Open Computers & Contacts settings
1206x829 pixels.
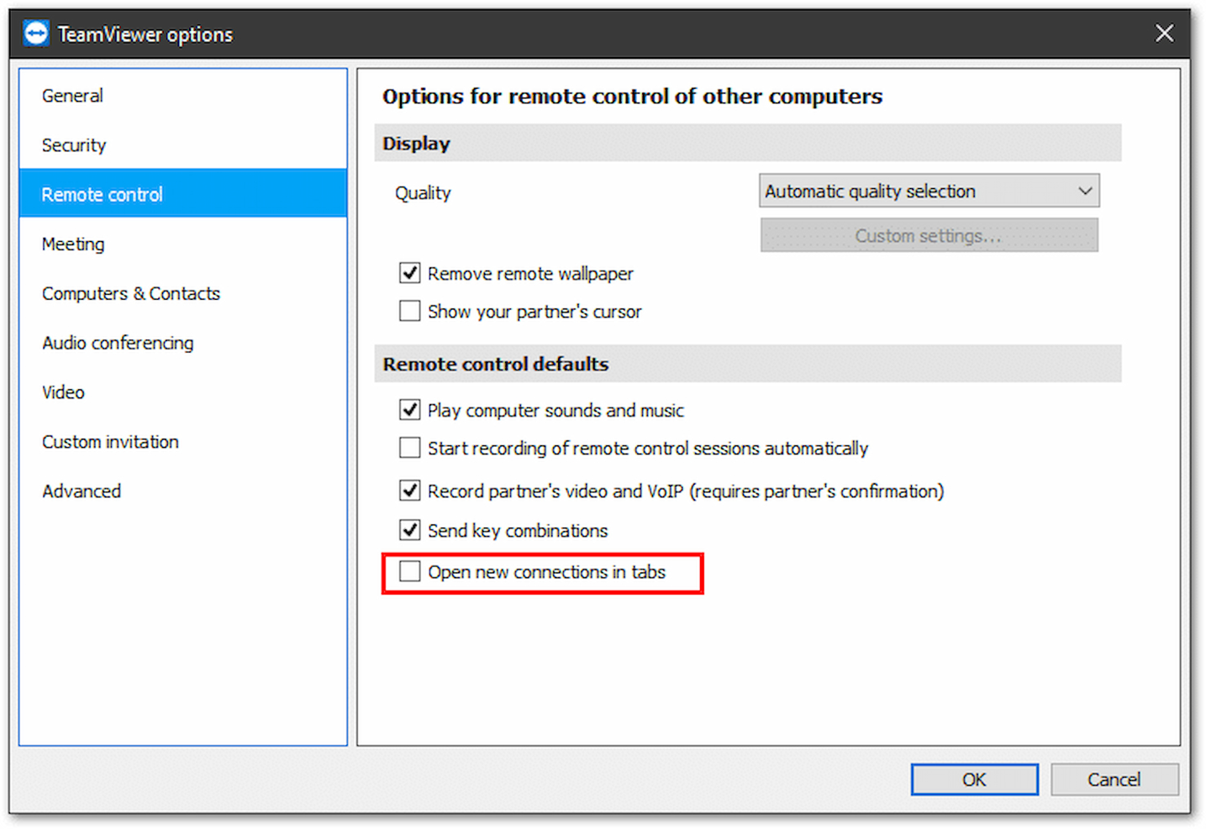[x=131, y=293]
